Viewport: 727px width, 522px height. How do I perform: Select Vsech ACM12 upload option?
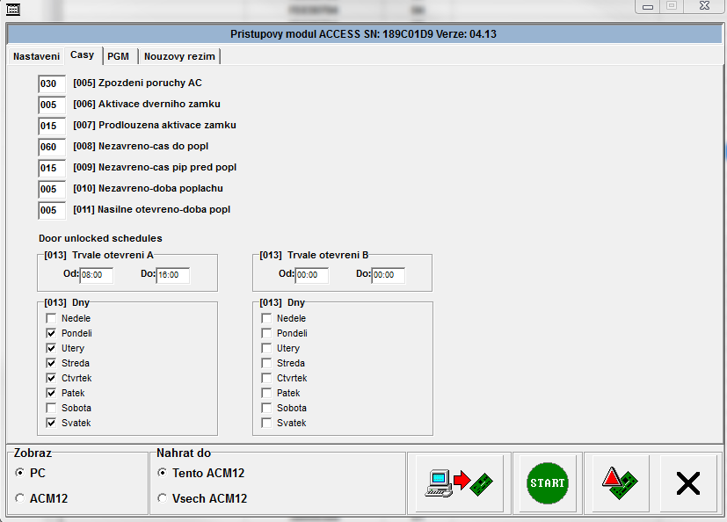tap(162, 498)
